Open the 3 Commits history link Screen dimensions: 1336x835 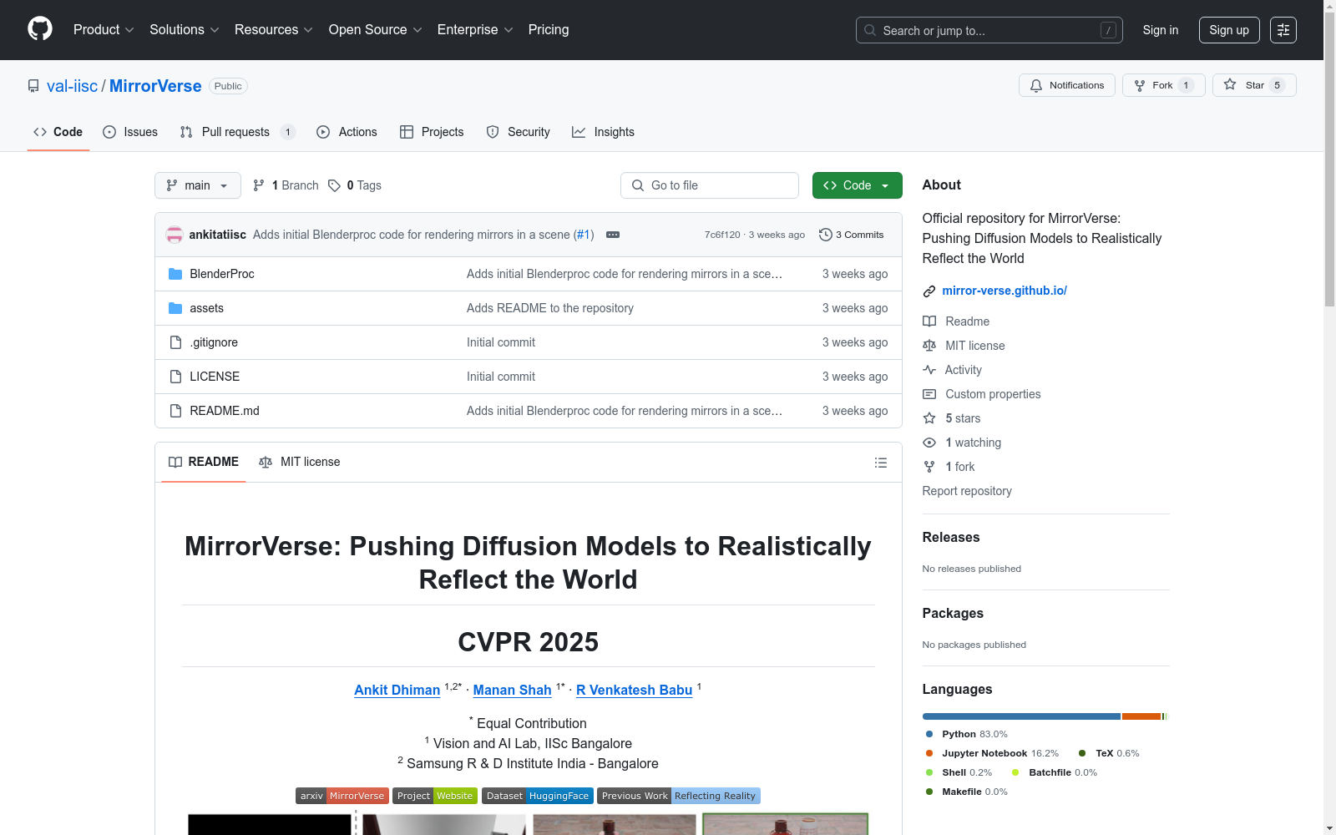click(852, 235)
